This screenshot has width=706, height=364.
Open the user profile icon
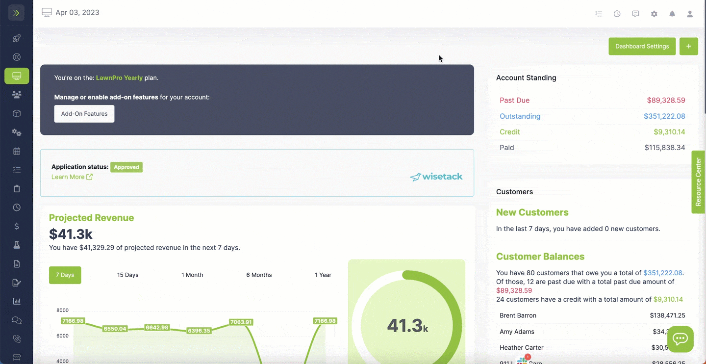[690, 14]
